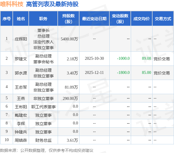The height and width of the screenshot is (153, 174).
Task: Click the name 周镇森 in row 10
Action: pyautogui.click(x=21, y=140)
